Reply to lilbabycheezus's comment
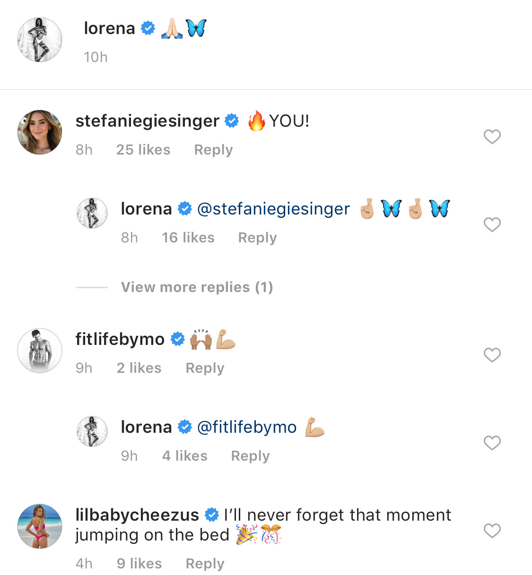532x575 pixels. click(x=205, y=564)
